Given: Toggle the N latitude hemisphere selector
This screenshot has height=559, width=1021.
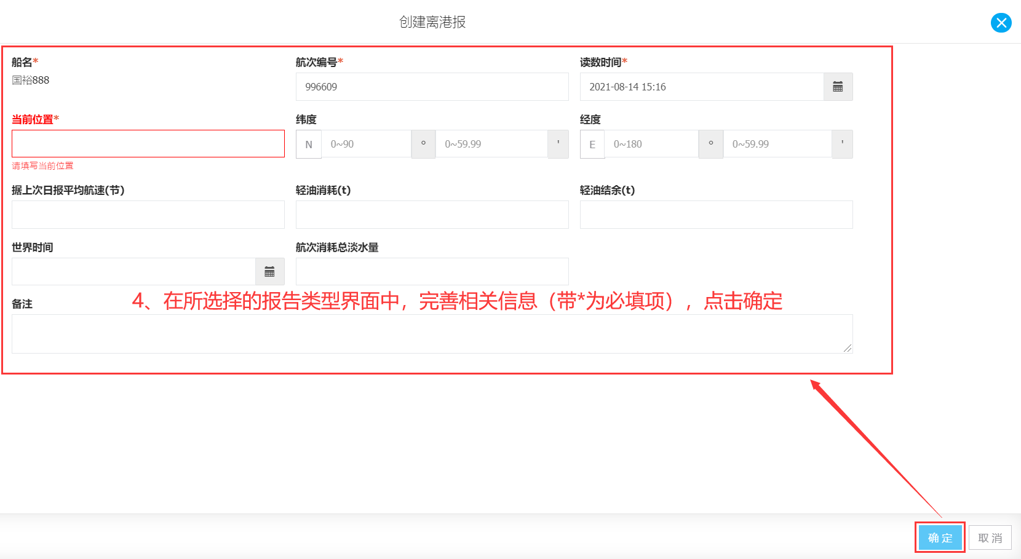Looking at the screenshot, I should [x=309, y=145].
